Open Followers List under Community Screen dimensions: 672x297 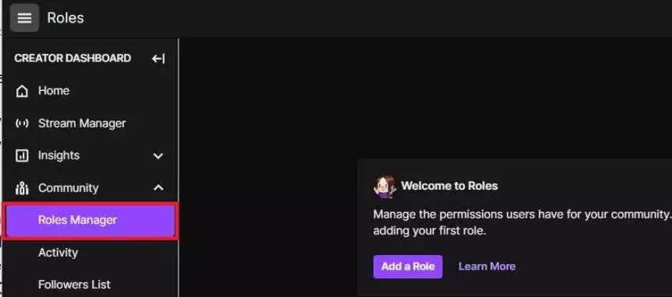click(74, 285)
